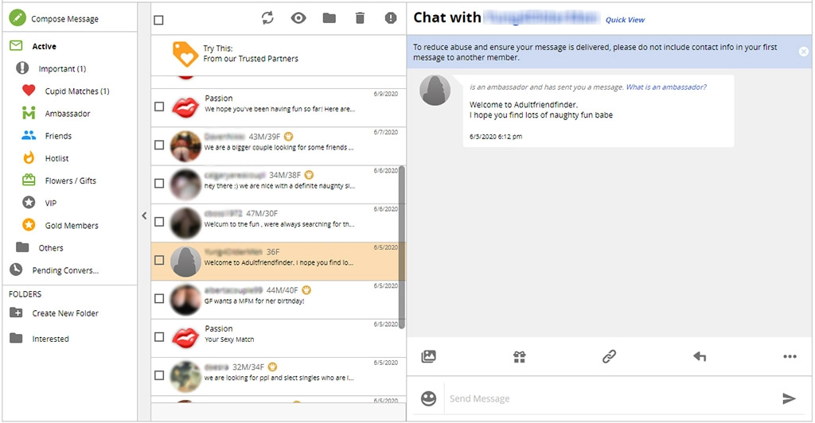The height and width of the screenshot is (423, 815).
Task: Click Create New Folder label
Action: pos(65,313)
